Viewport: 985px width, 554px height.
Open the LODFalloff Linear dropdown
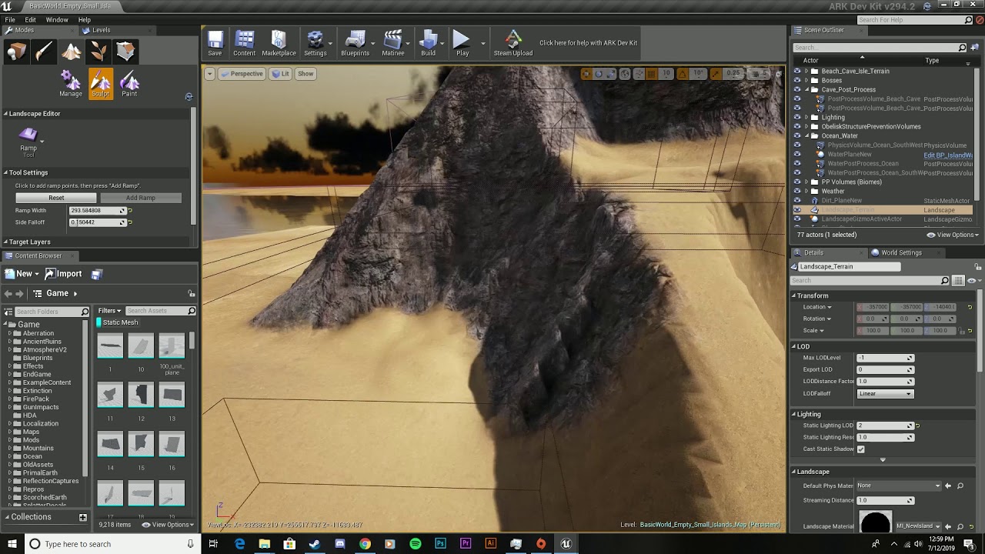click(885, 394)
